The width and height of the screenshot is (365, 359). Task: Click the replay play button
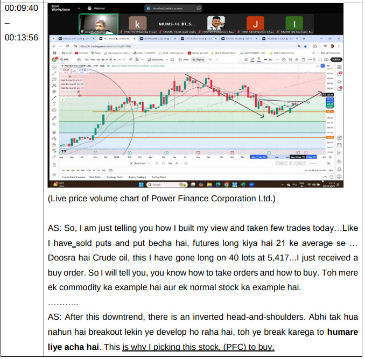coord(157,163)
